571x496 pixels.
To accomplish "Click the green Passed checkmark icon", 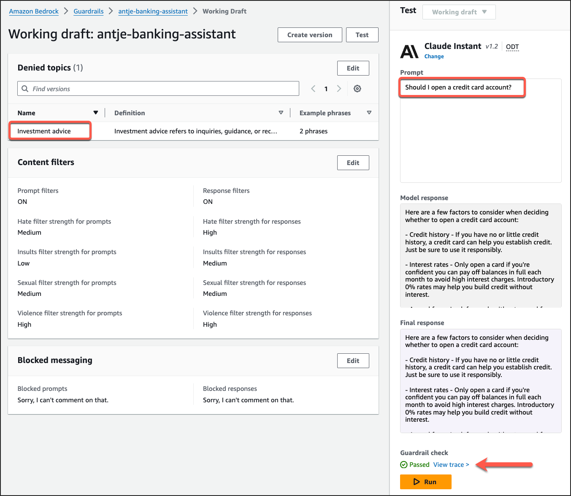I will point(404,465).
